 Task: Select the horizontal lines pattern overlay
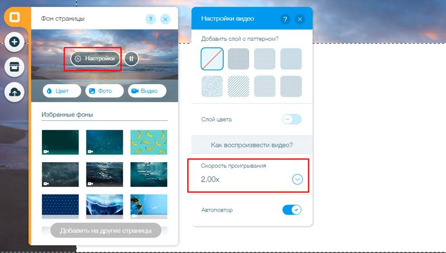(265, 86)
